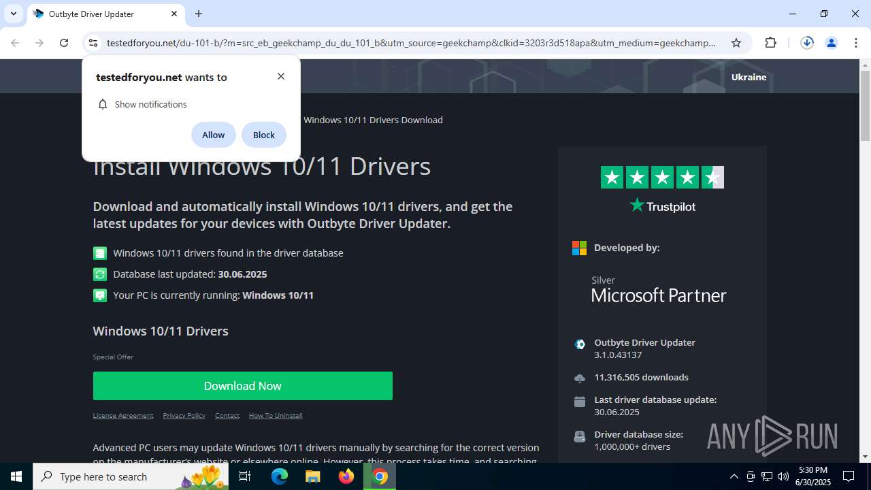Select the Outbyte Driver Updater tab

point(105,14)
